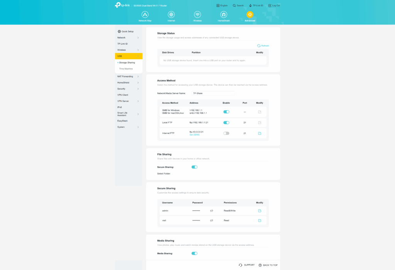Click the Support headset icon
The height and width of the screenshot is (270, 395).
240,265
